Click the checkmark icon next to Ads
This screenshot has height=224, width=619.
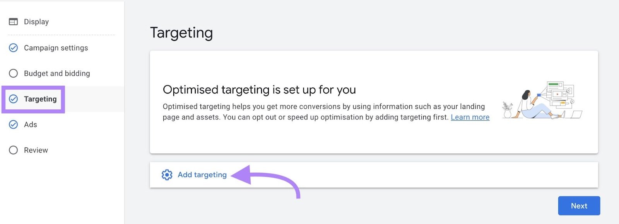point(13,124)
